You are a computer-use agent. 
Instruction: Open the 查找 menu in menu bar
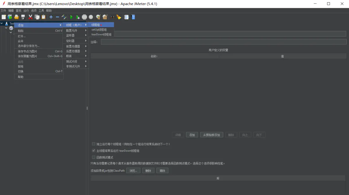point(19,11)
